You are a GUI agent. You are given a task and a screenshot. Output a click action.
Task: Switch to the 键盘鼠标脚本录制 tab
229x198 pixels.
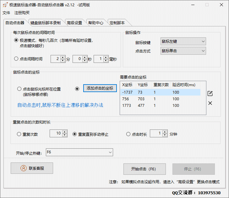[46, 23]
